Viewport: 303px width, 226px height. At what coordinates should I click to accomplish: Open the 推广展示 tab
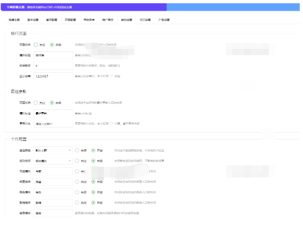point(108,20)
